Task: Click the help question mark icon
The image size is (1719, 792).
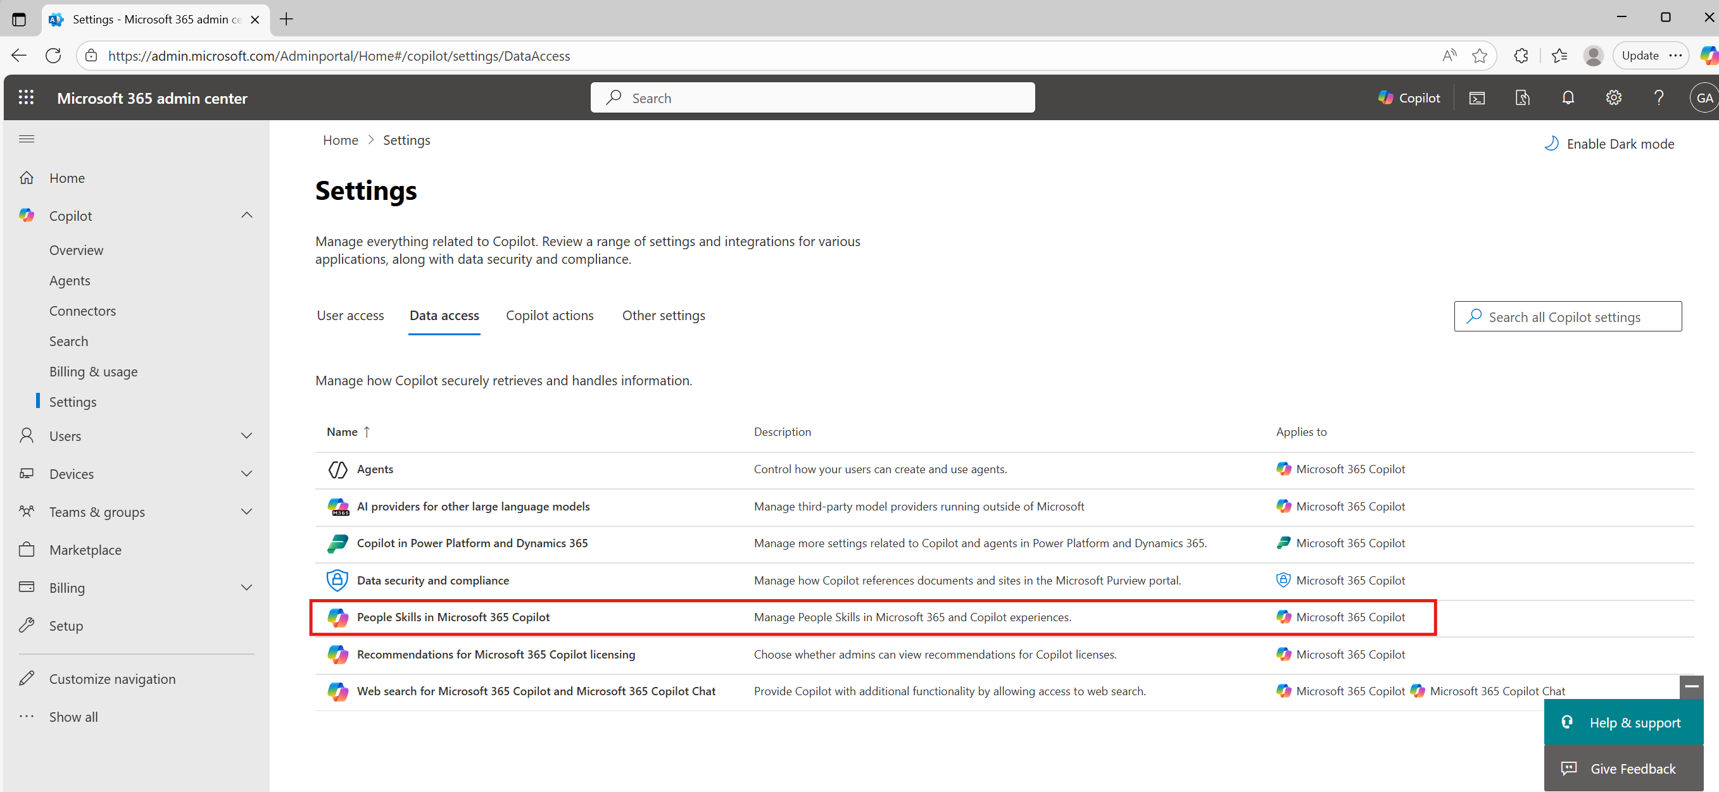Action: [1658, 98]
